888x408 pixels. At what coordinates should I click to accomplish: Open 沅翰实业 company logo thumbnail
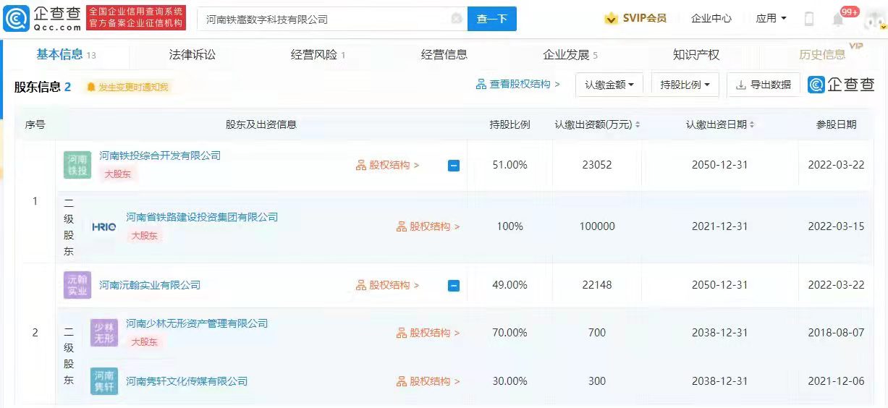tap(77, 285)
